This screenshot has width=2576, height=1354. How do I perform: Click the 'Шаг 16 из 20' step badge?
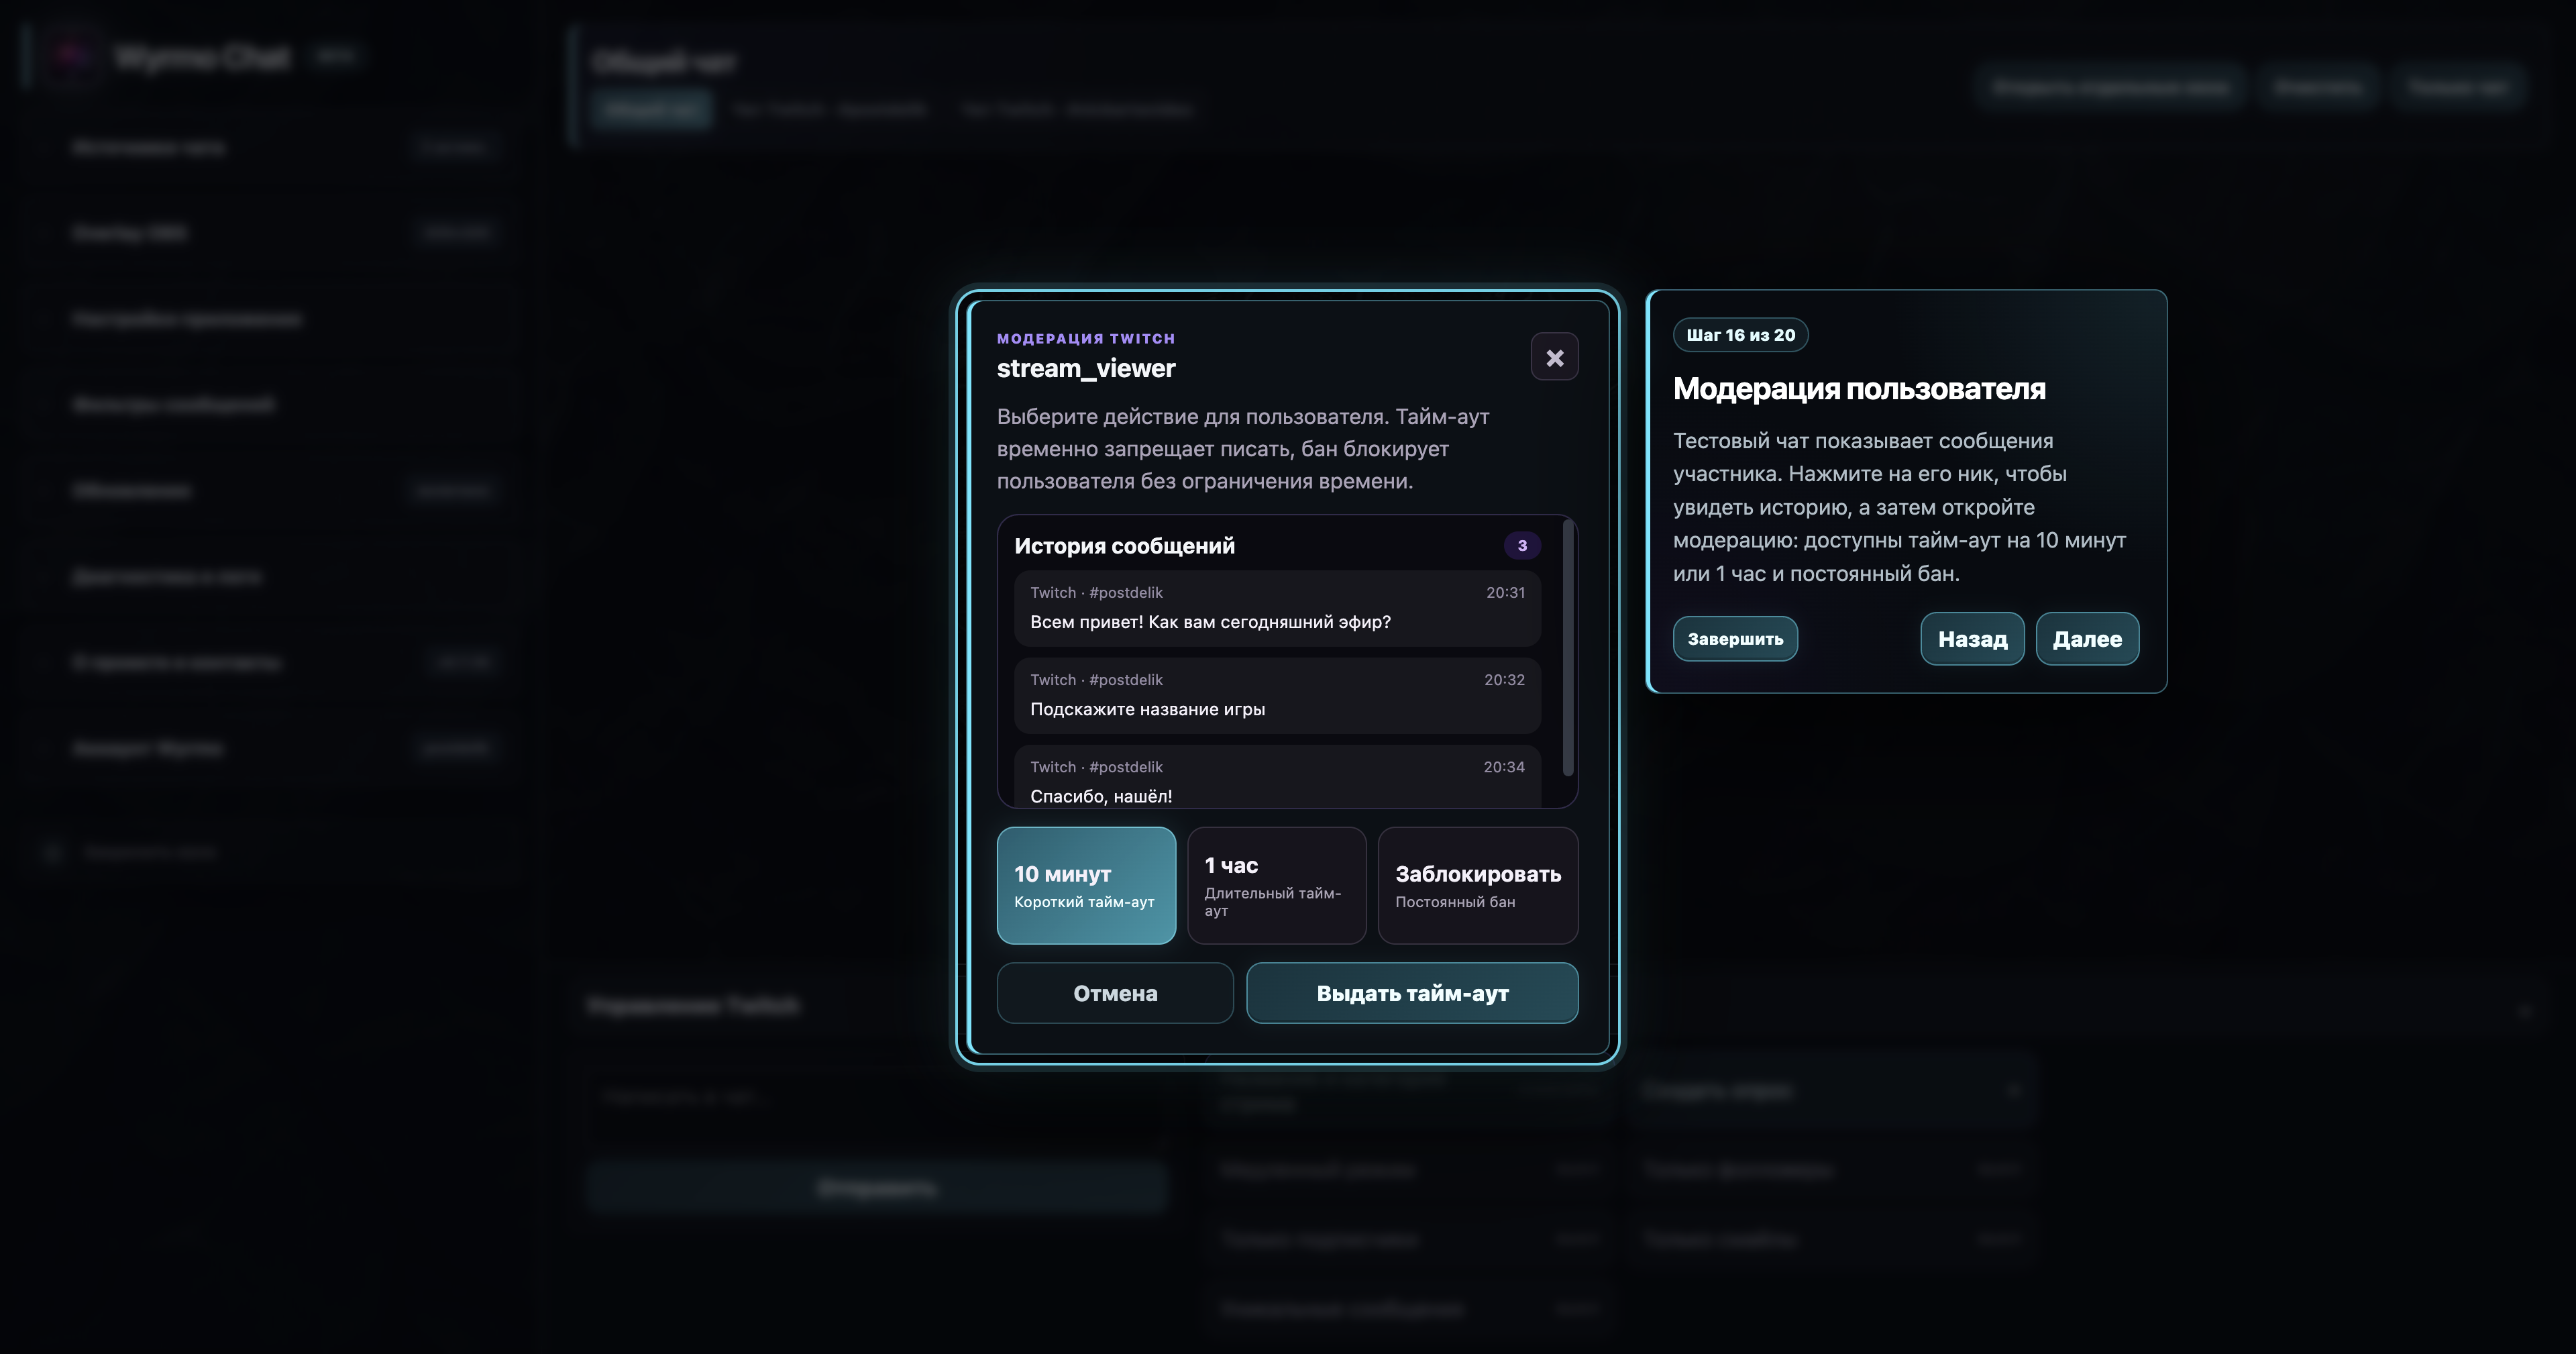click(1740, 335)
